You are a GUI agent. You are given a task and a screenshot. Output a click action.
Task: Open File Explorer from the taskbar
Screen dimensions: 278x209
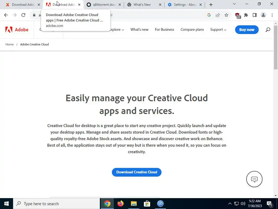point(134,204)
